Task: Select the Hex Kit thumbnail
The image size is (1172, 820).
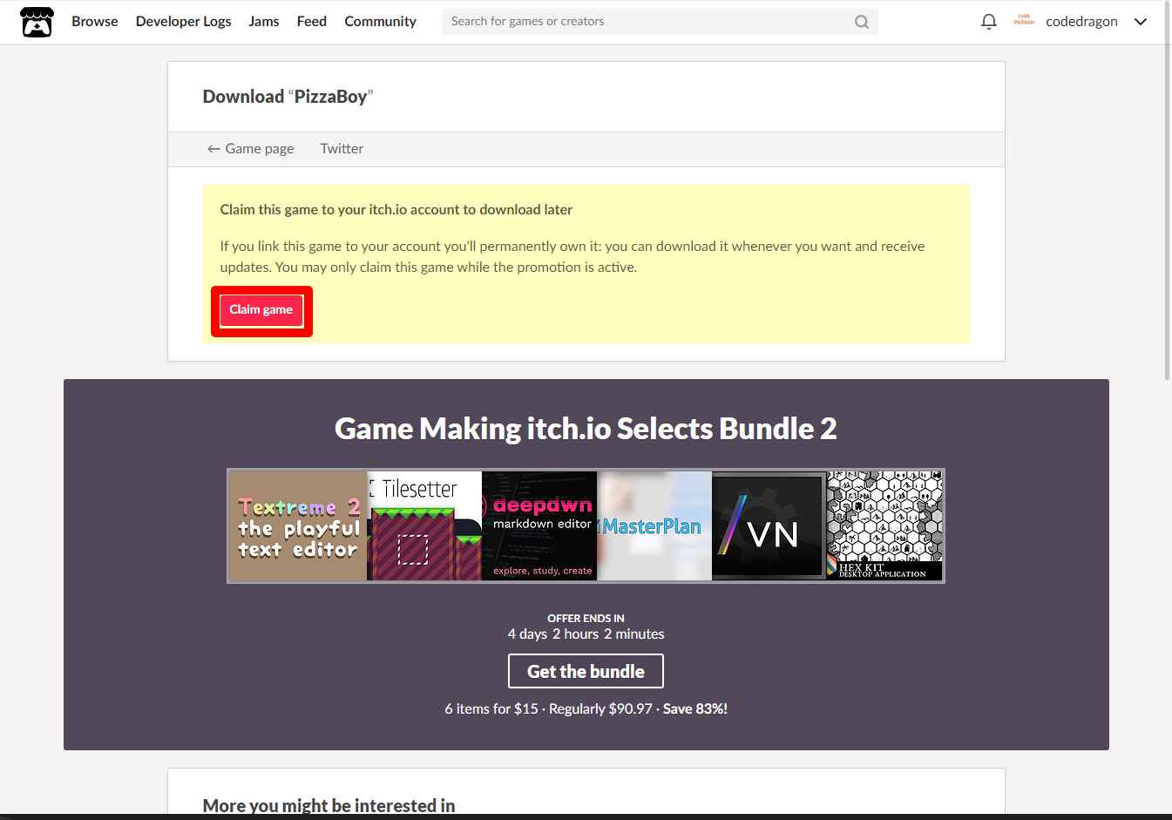Action: tap(884, 526)
